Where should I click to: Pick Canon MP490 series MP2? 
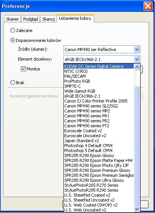click(99, 111)
